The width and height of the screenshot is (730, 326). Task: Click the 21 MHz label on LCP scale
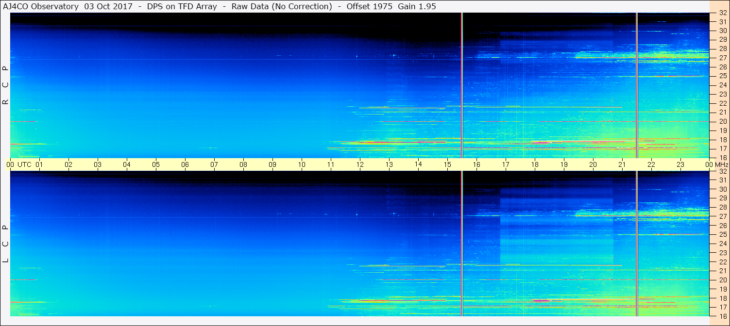tap(722, 271)
